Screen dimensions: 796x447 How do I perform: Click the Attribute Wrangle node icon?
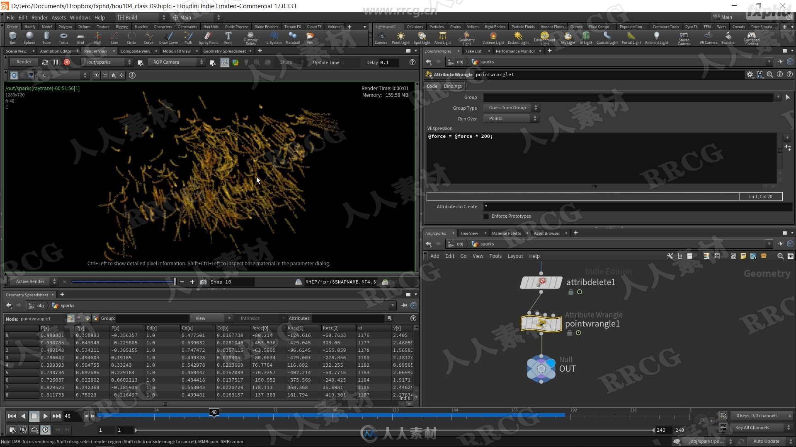click(x=540, y=323)
